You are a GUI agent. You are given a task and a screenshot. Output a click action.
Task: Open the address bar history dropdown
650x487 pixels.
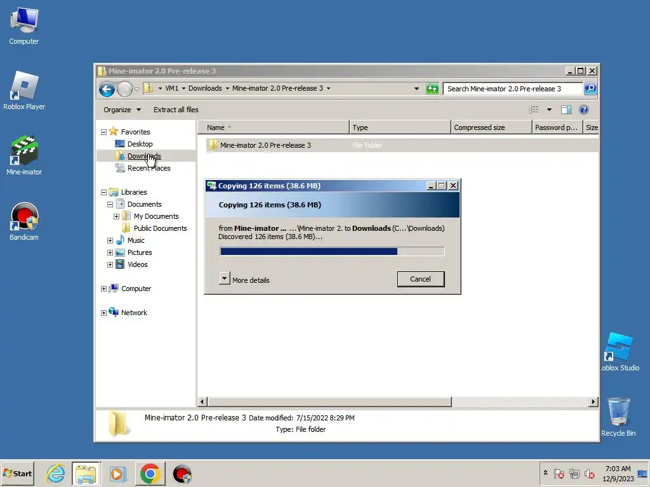tap(416, 89)
